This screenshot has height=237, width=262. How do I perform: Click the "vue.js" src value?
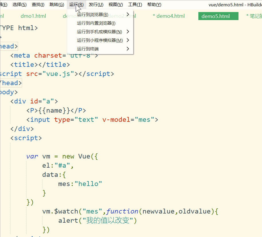pyautogui.click(x=58, y=74)
